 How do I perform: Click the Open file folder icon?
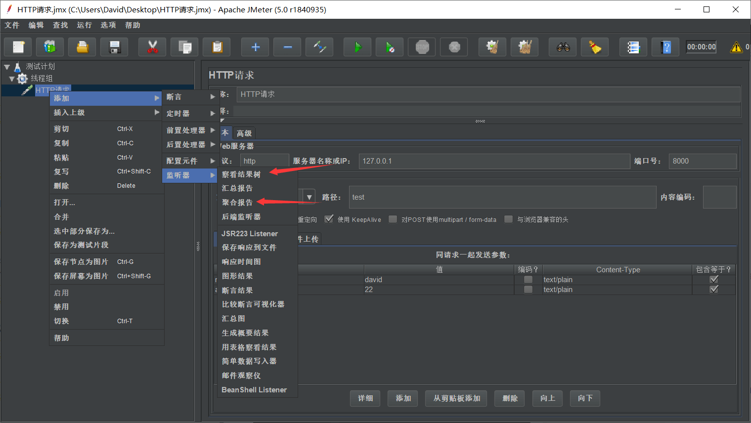[x=83, y=47]
